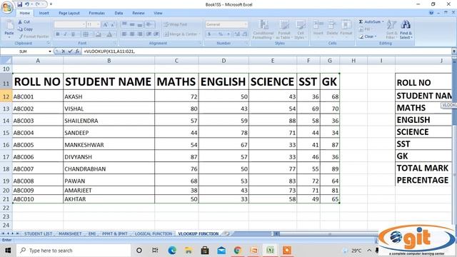This screenshot has width=457, height=257.
Task: Cancel formula entry with X icon
Action: 64,51
